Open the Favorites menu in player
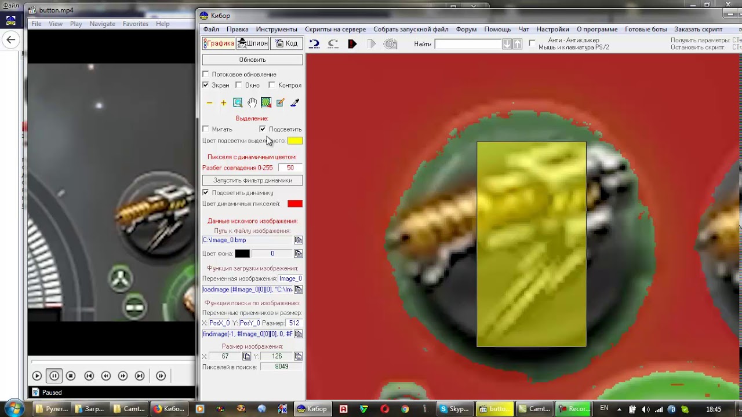The image size is (742, 417). point(135,24)
